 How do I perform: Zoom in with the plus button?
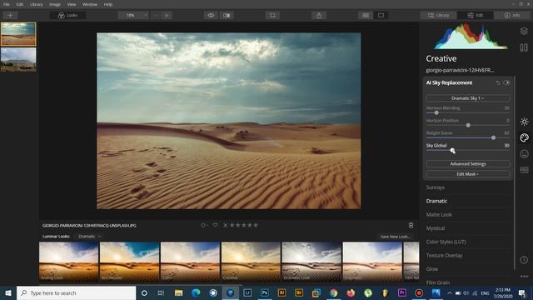(167, 15)
